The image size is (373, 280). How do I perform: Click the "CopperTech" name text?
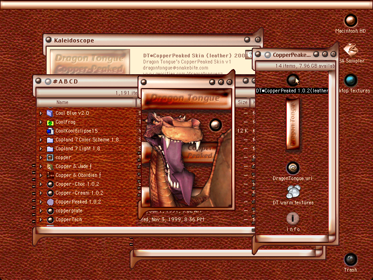(x=69, y=220)
